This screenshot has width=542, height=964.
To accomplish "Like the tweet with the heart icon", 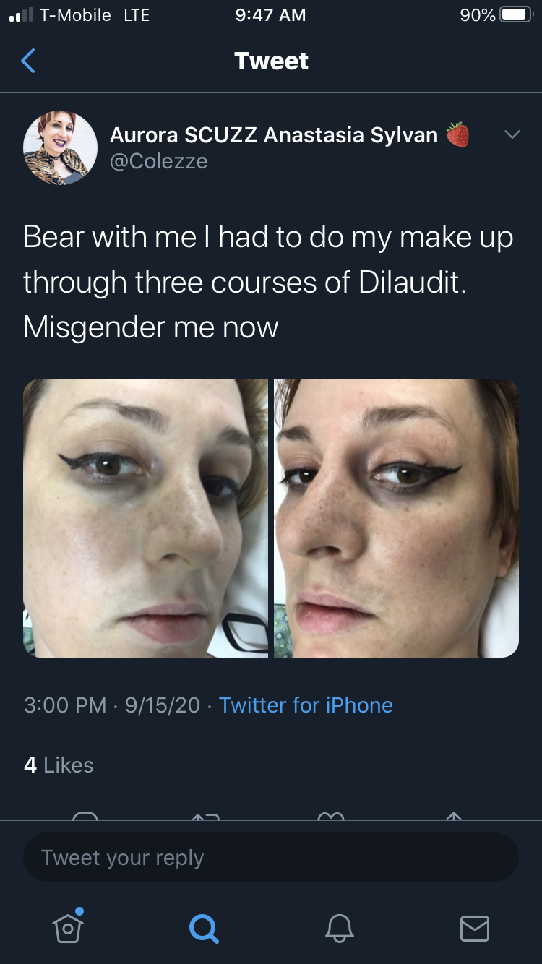I will point(331,816).
